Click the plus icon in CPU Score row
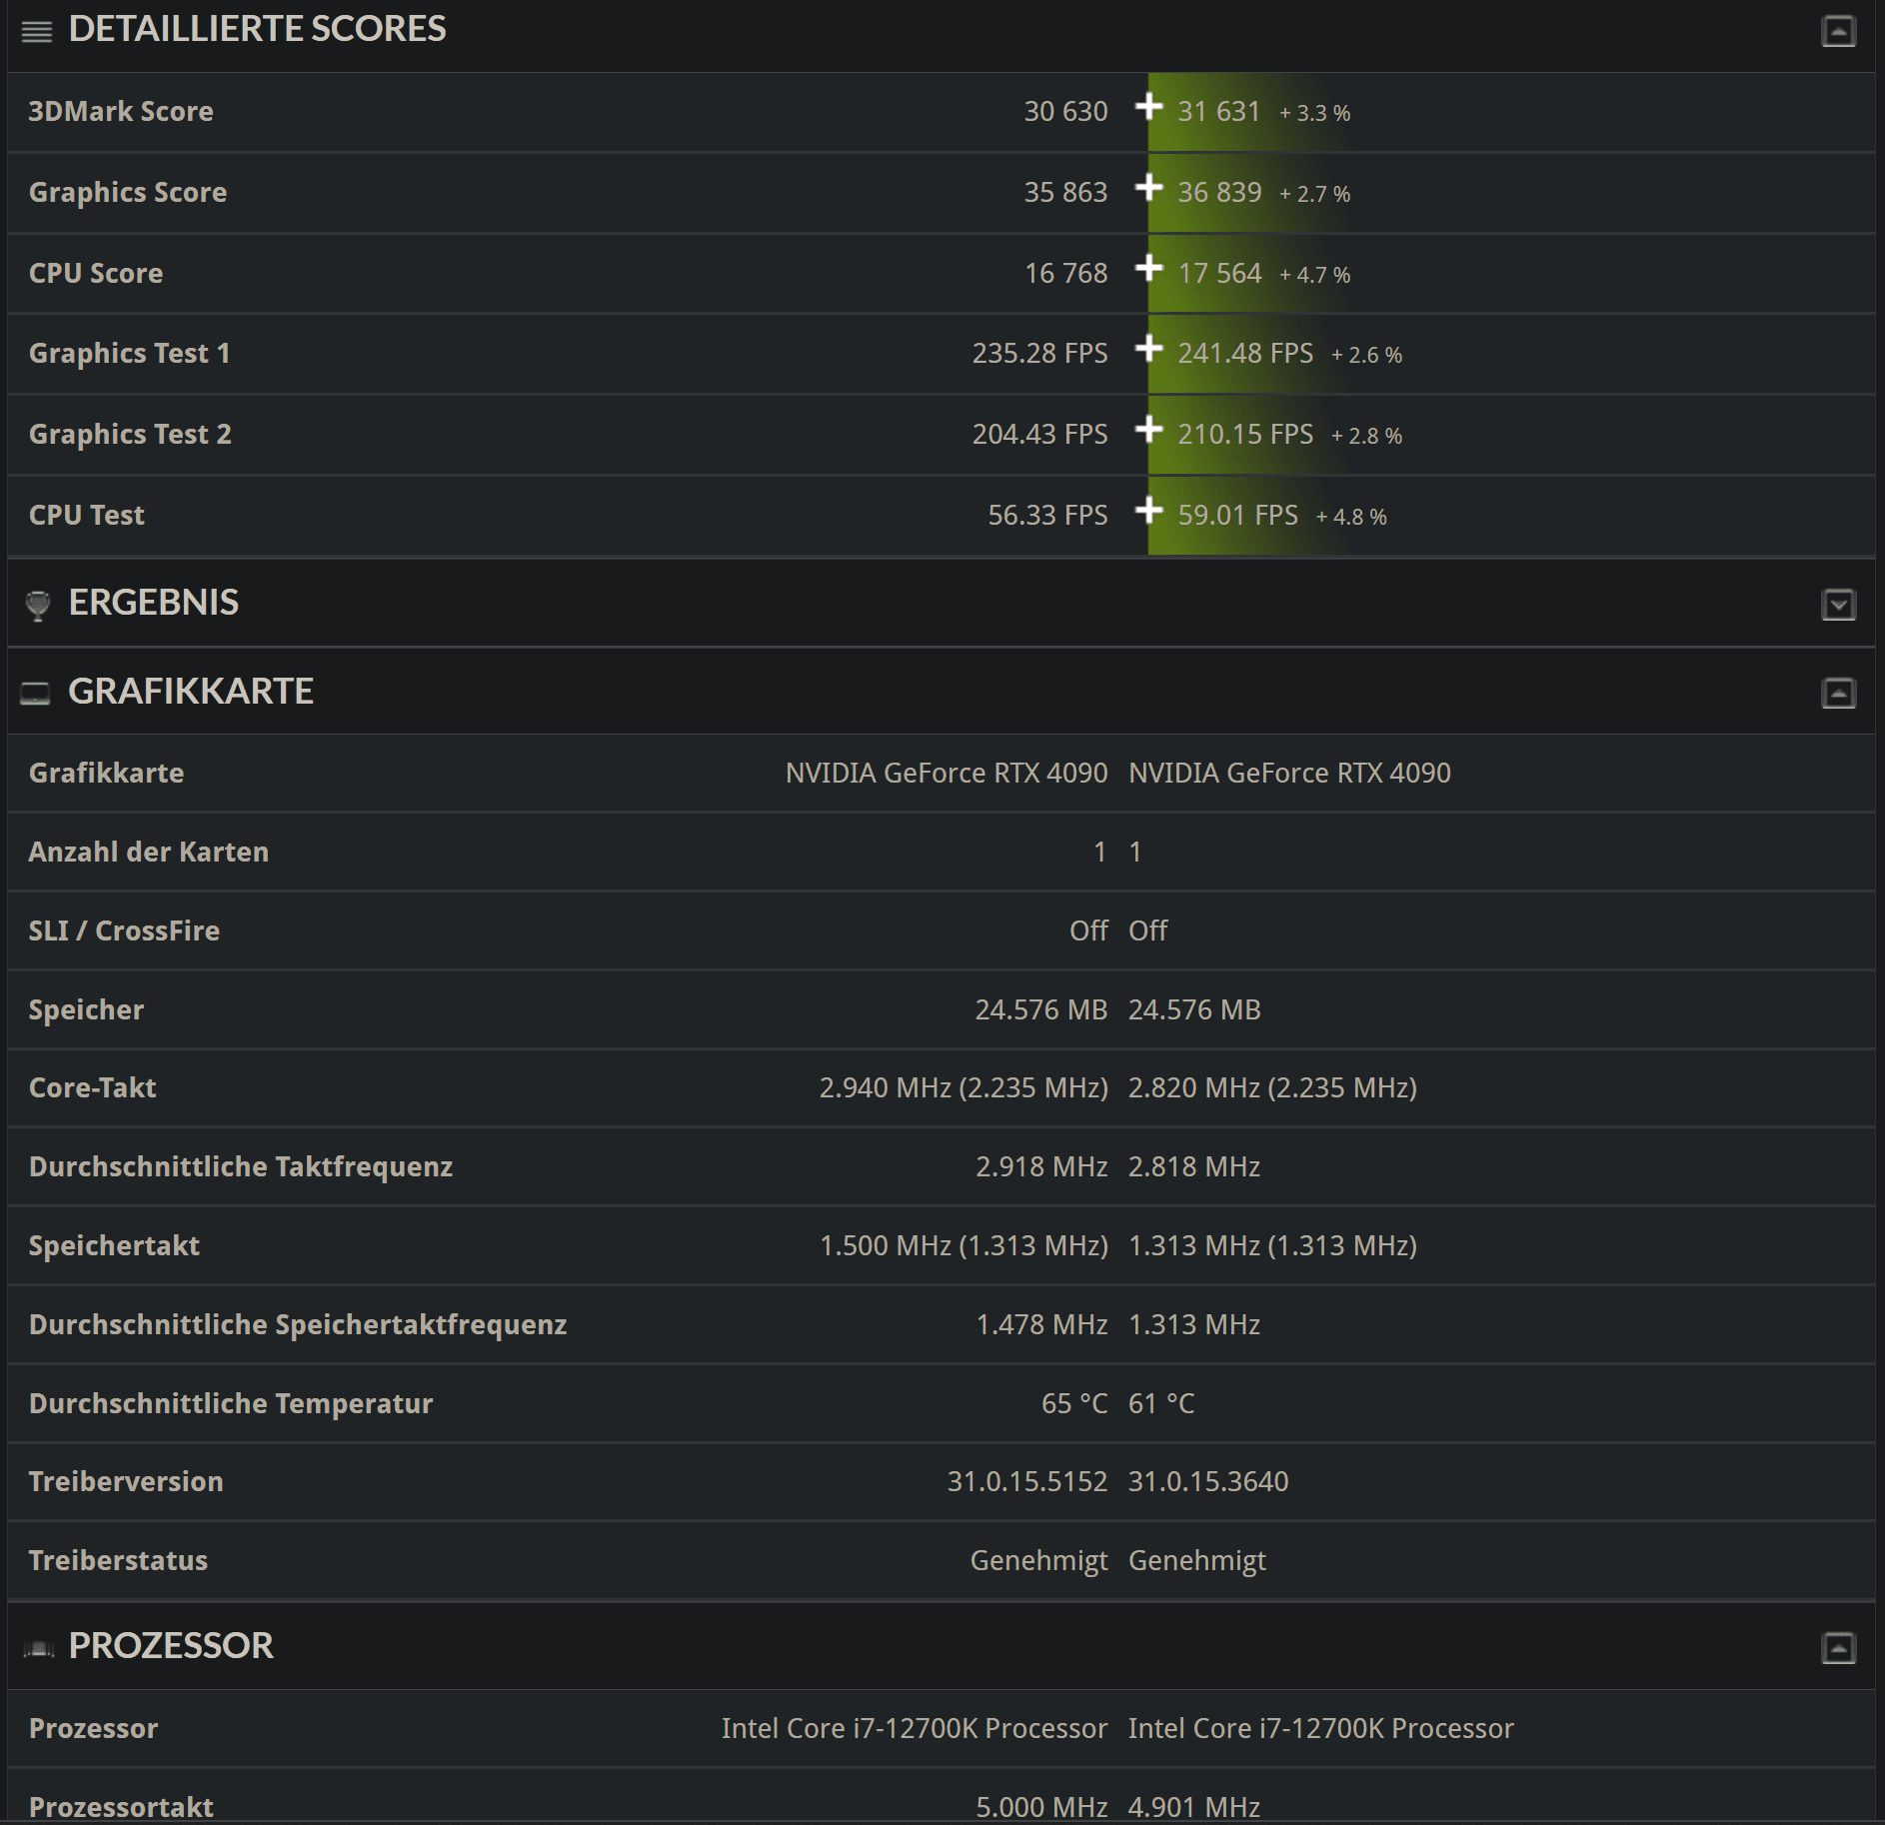Image resolution: width=1885 pixels, height=1825 pixels. [1149, 268]
